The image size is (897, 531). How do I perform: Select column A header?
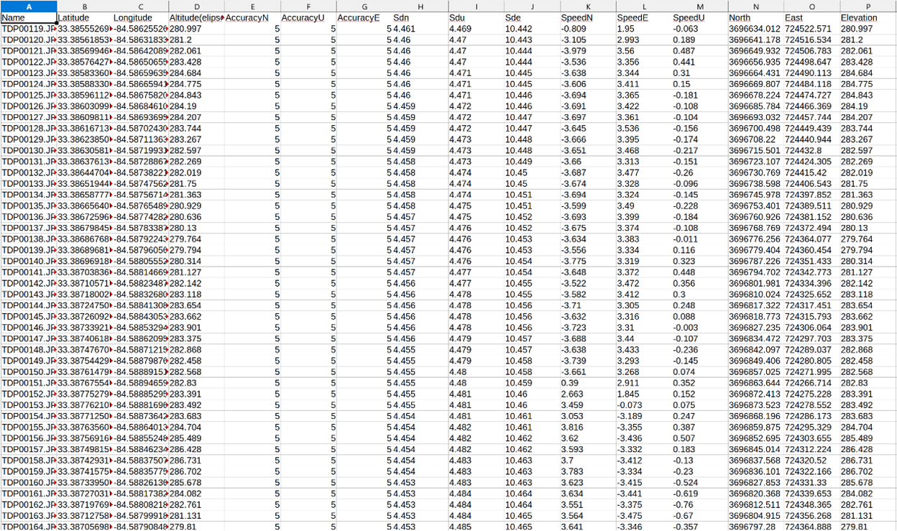[28, 6]
